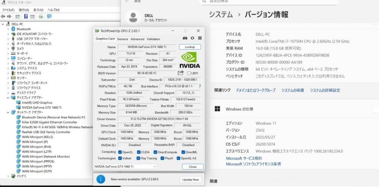Click the Device Manager forward arrow
This screenshot has width=379, height=187.
[x=9, y=16]
